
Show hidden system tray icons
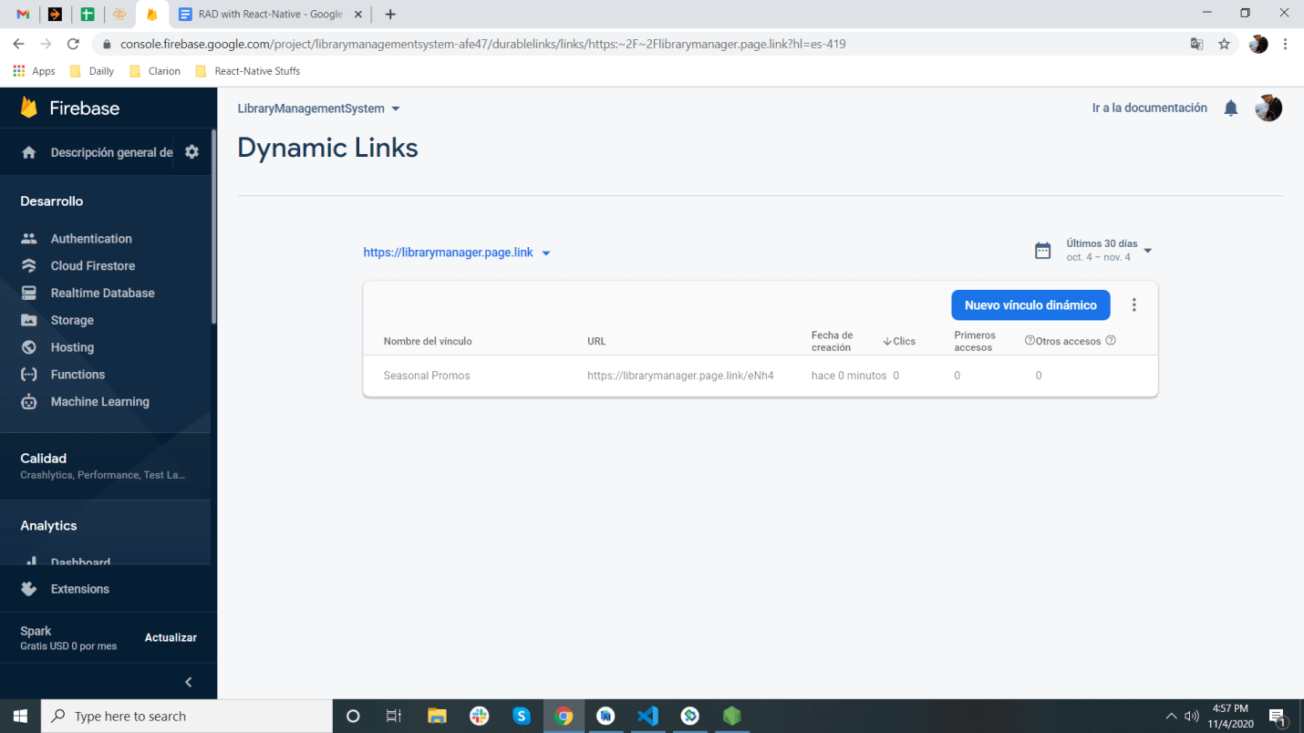click(1172, 717)
